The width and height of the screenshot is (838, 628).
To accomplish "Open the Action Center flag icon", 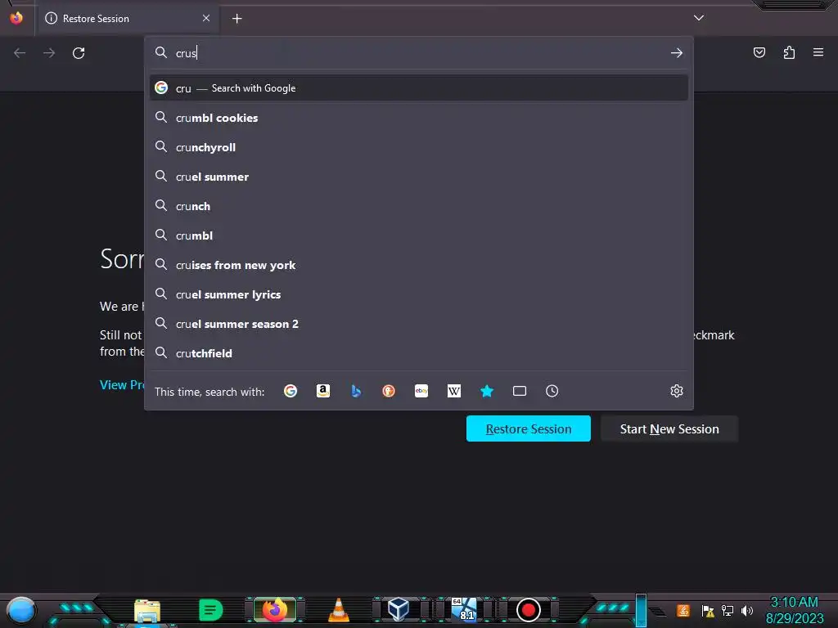I will 708,610.
